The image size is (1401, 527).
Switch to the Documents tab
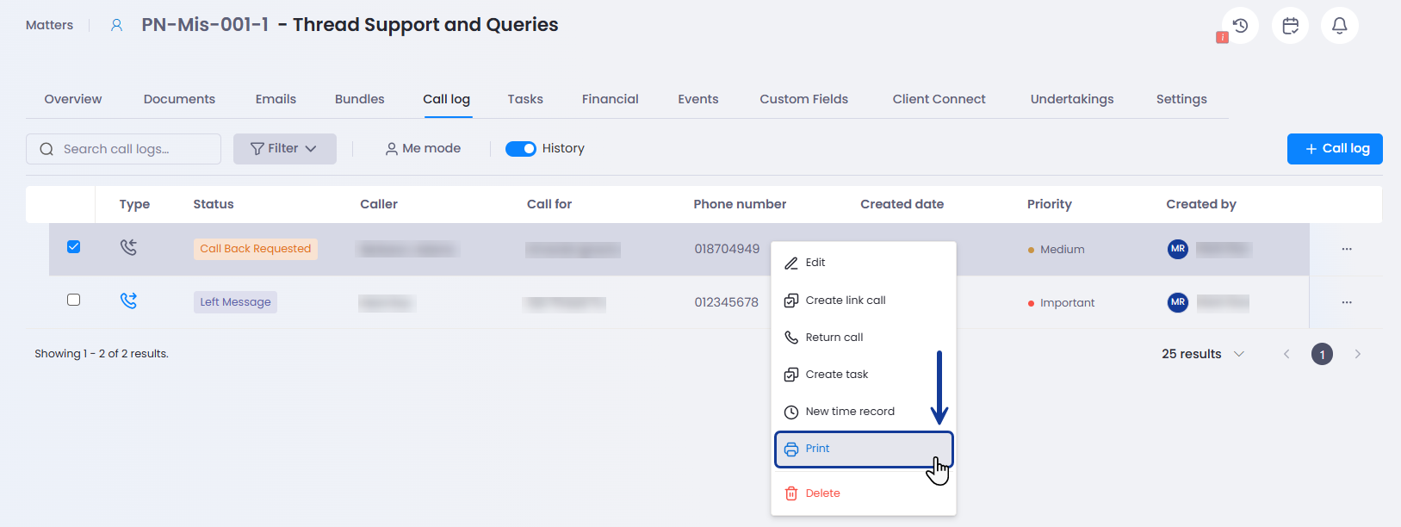[x=179, y=99]
